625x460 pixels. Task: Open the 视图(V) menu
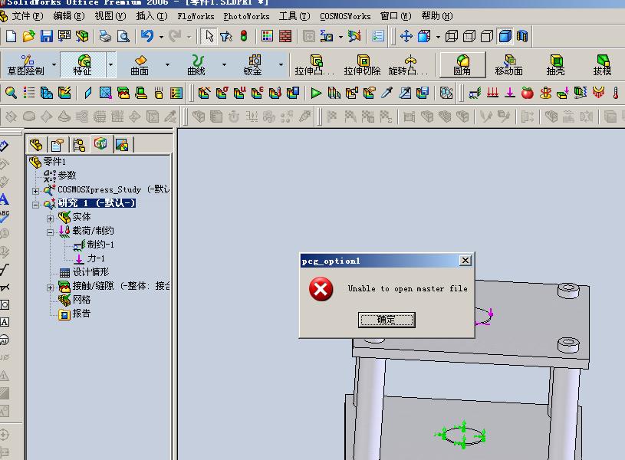coord(110,16)
